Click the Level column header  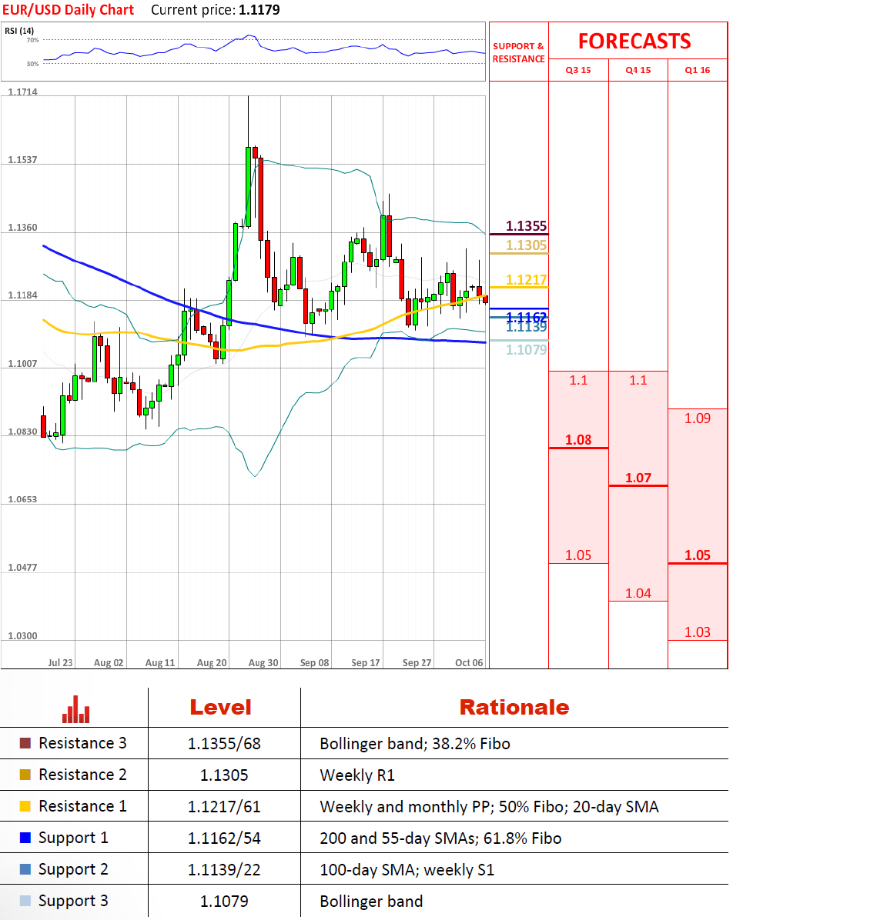click(220, 707)
